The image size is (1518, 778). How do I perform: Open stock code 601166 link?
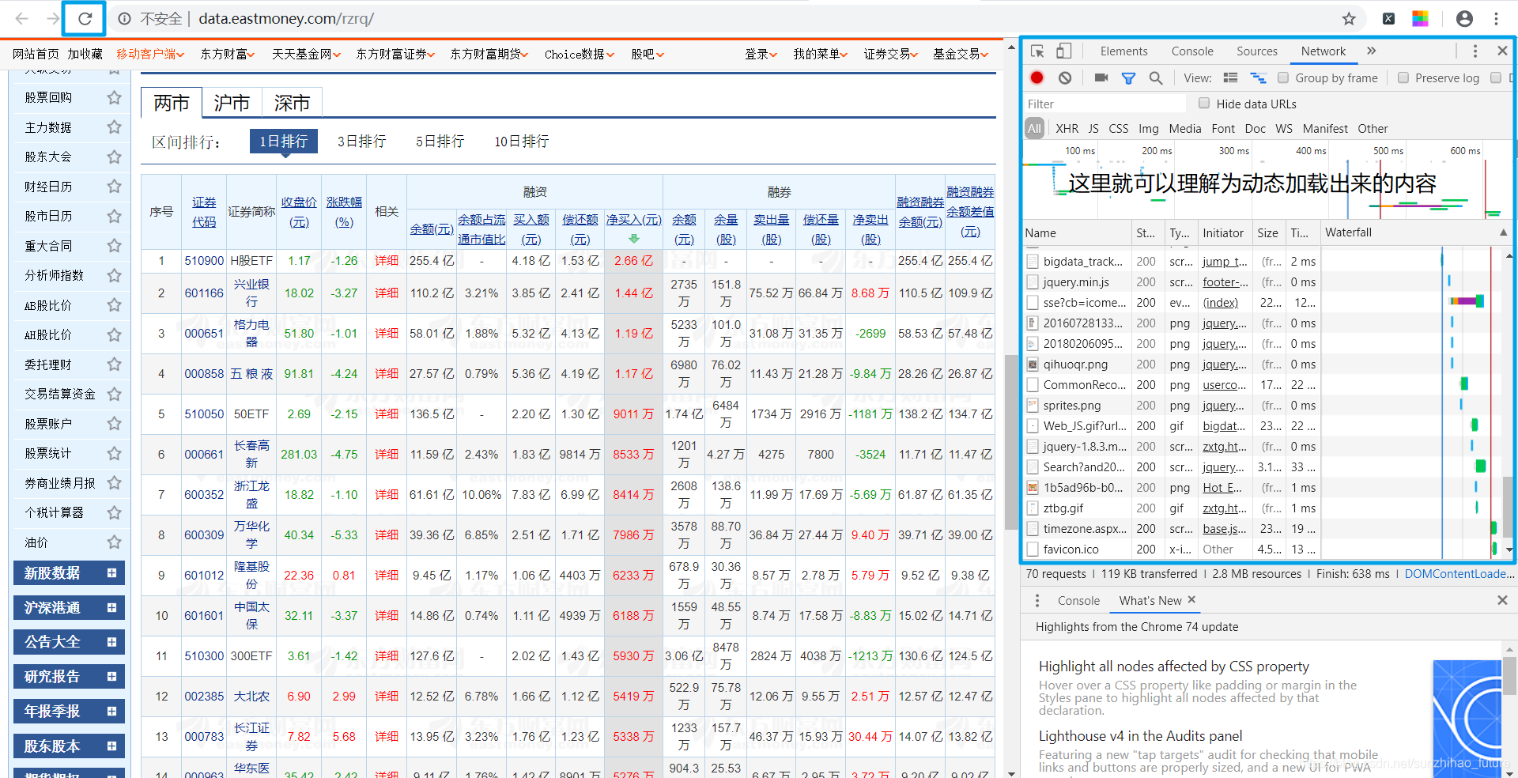(x=204, y=293)
